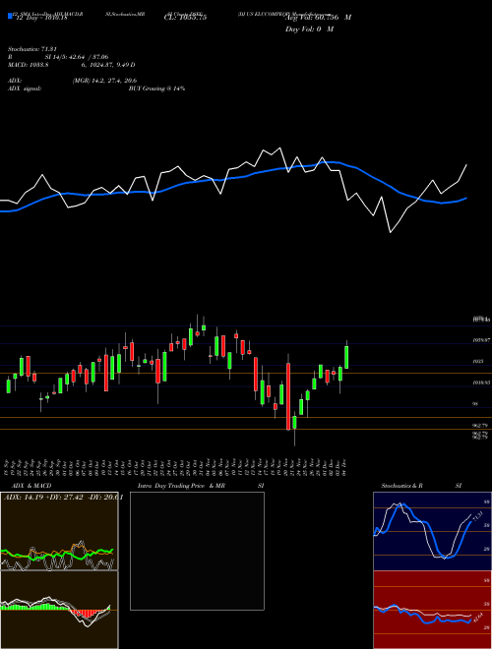Viewport: 492px width, 649px height.
Task: Select the 'Avg Vol: 60.756 M' reading
Action: point(318,18)
